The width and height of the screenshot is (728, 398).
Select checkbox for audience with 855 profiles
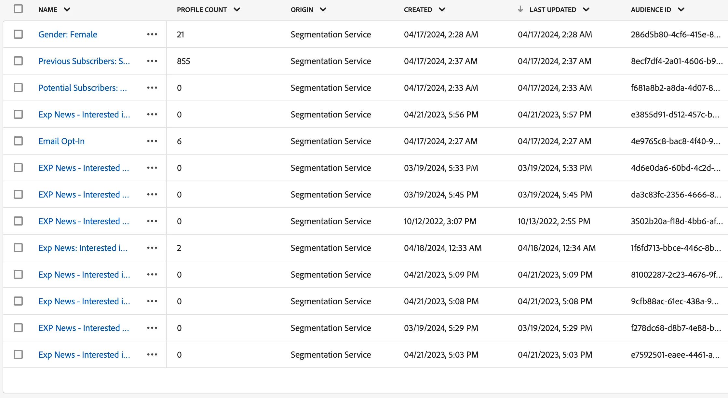click(18, 61)
